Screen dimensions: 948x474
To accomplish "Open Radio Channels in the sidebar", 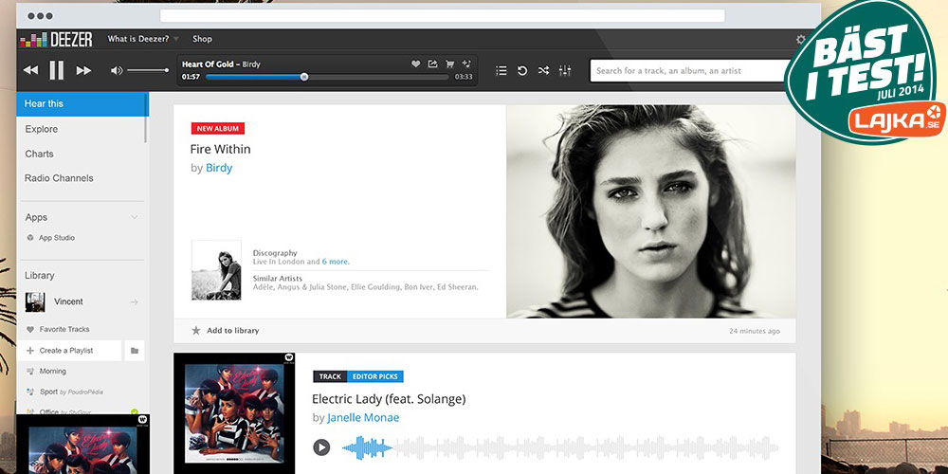I will 59,178.
